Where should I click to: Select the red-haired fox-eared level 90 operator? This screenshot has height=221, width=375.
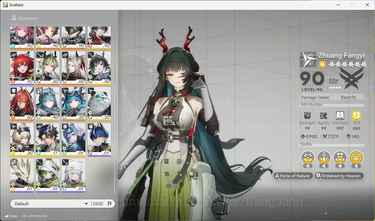point(22,68)
